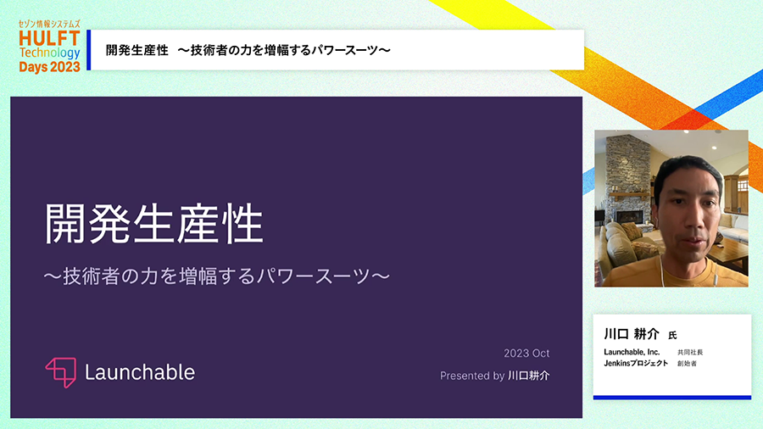Select the header banner title 開発生産性
Screen dimensions: 763x429
click(x=136, y=50)
